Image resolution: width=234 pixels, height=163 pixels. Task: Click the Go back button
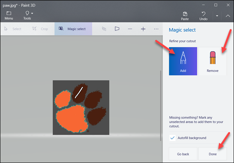183,154
